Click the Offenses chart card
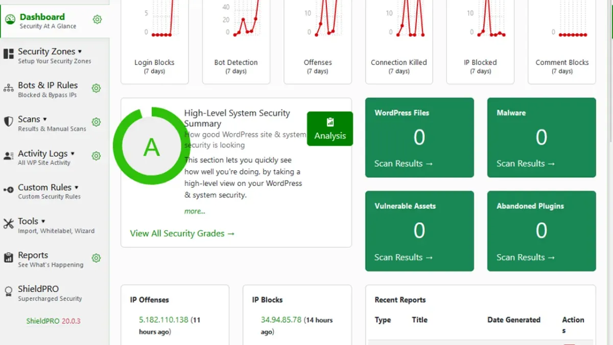 (x=318, y=42)
